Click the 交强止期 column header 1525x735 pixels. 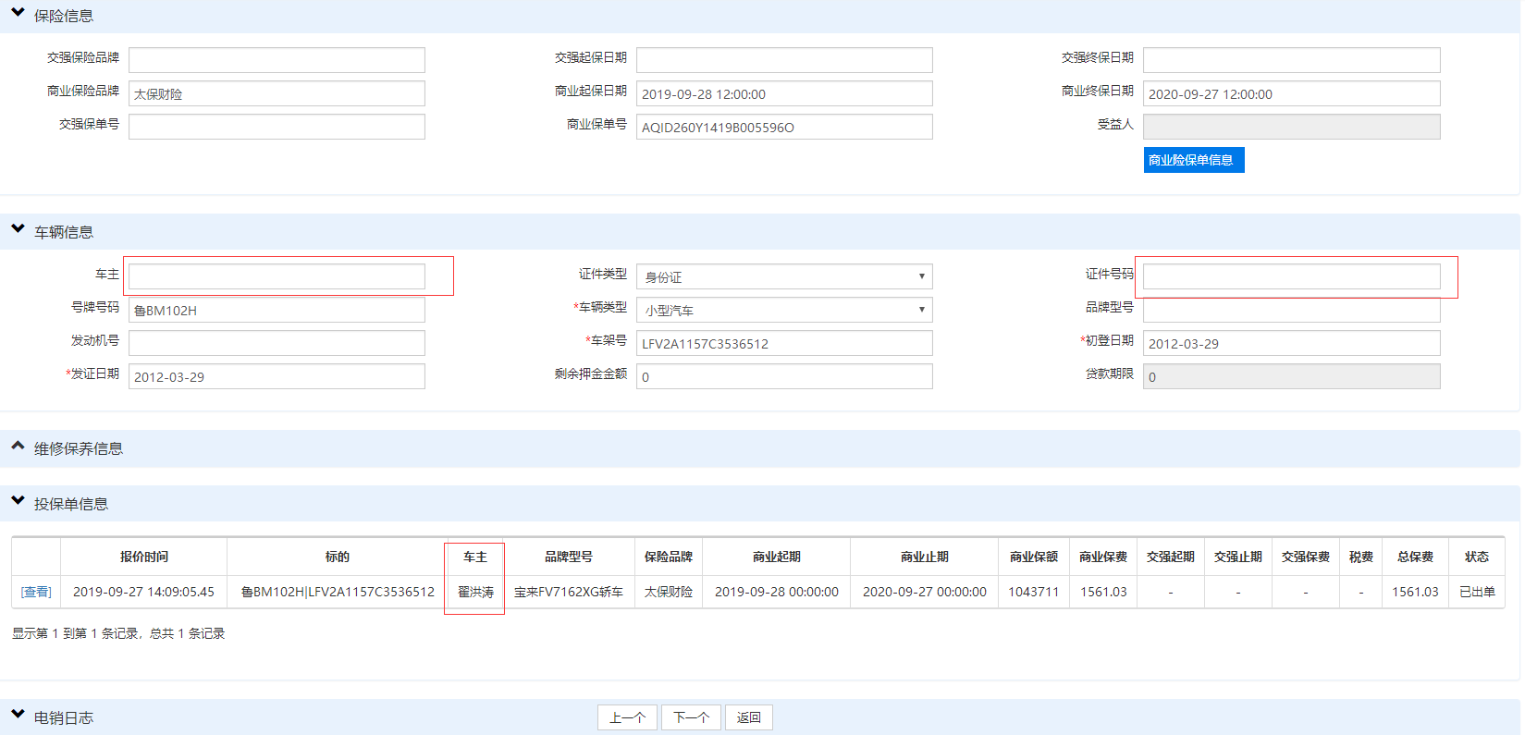(x=1238, y=557)
